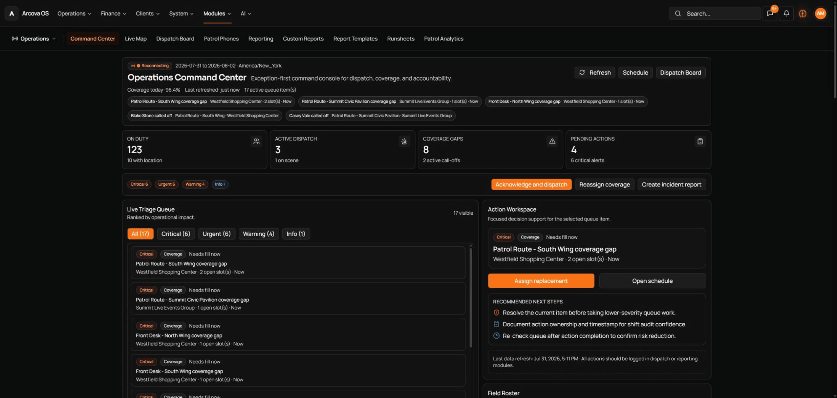This screenshot has width=837, height=398.
Task: Filter queue by Urgent (6)
Action: (x=216, y=234)
